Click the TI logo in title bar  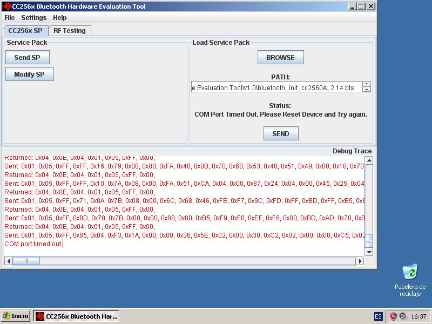pyautogui.click(x=7, y=6)
